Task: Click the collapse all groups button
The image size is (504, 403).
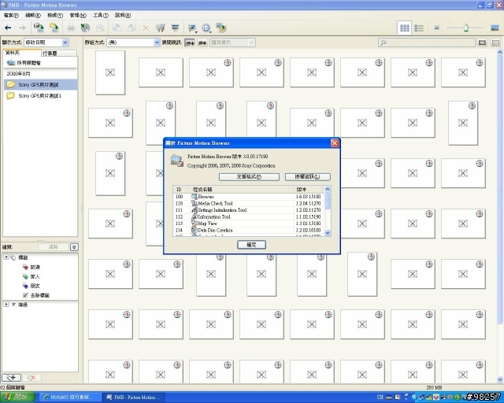Action: 202,43
